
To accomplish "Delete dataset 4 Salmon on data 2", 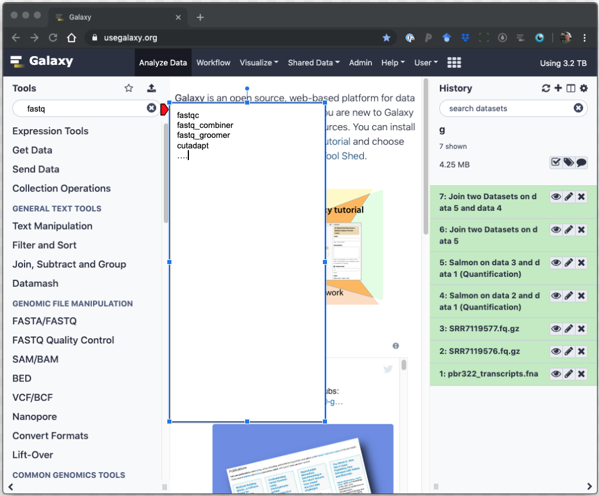I will [581, 295].
